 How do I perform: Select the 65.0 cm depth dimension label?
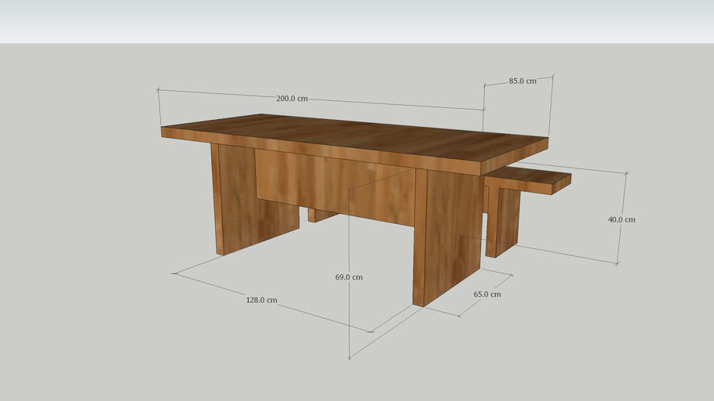pyautogui.click(x=486, y=294)
